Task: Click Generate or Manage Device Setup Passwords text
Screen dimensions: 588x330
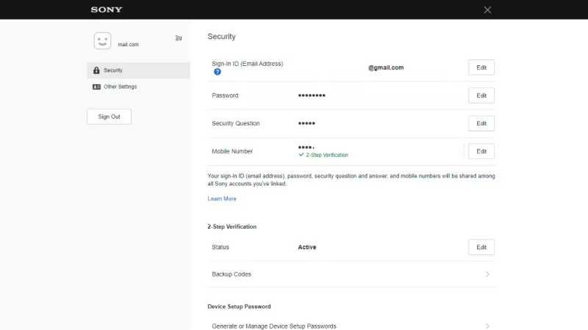Action: pos(274,326)
